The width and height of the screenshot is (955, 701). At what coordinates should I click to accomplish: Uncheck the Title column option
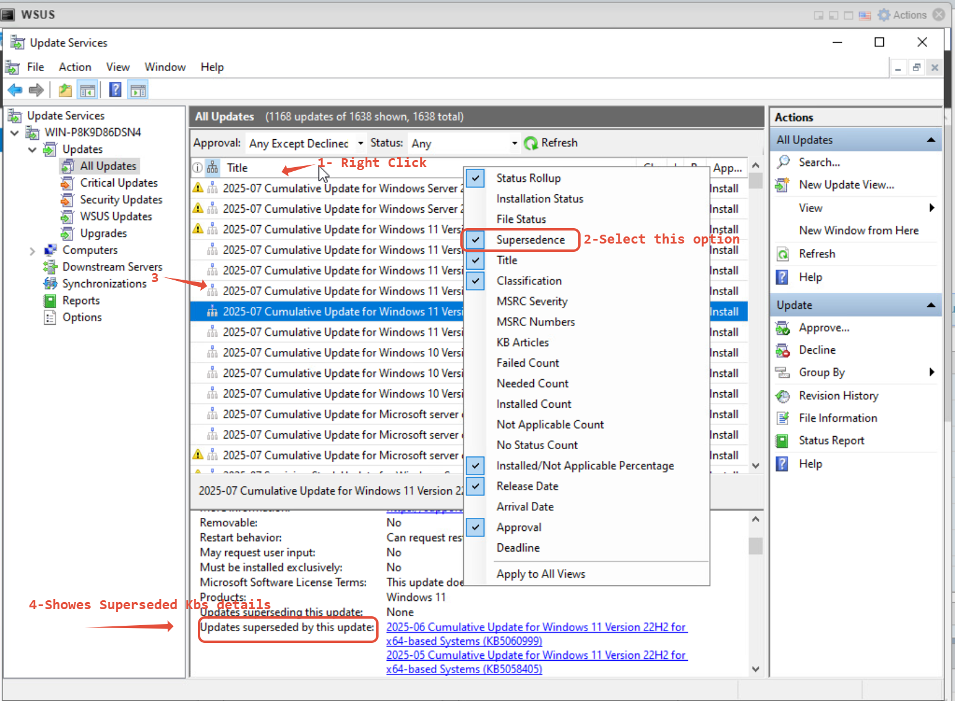pos(475,260)
